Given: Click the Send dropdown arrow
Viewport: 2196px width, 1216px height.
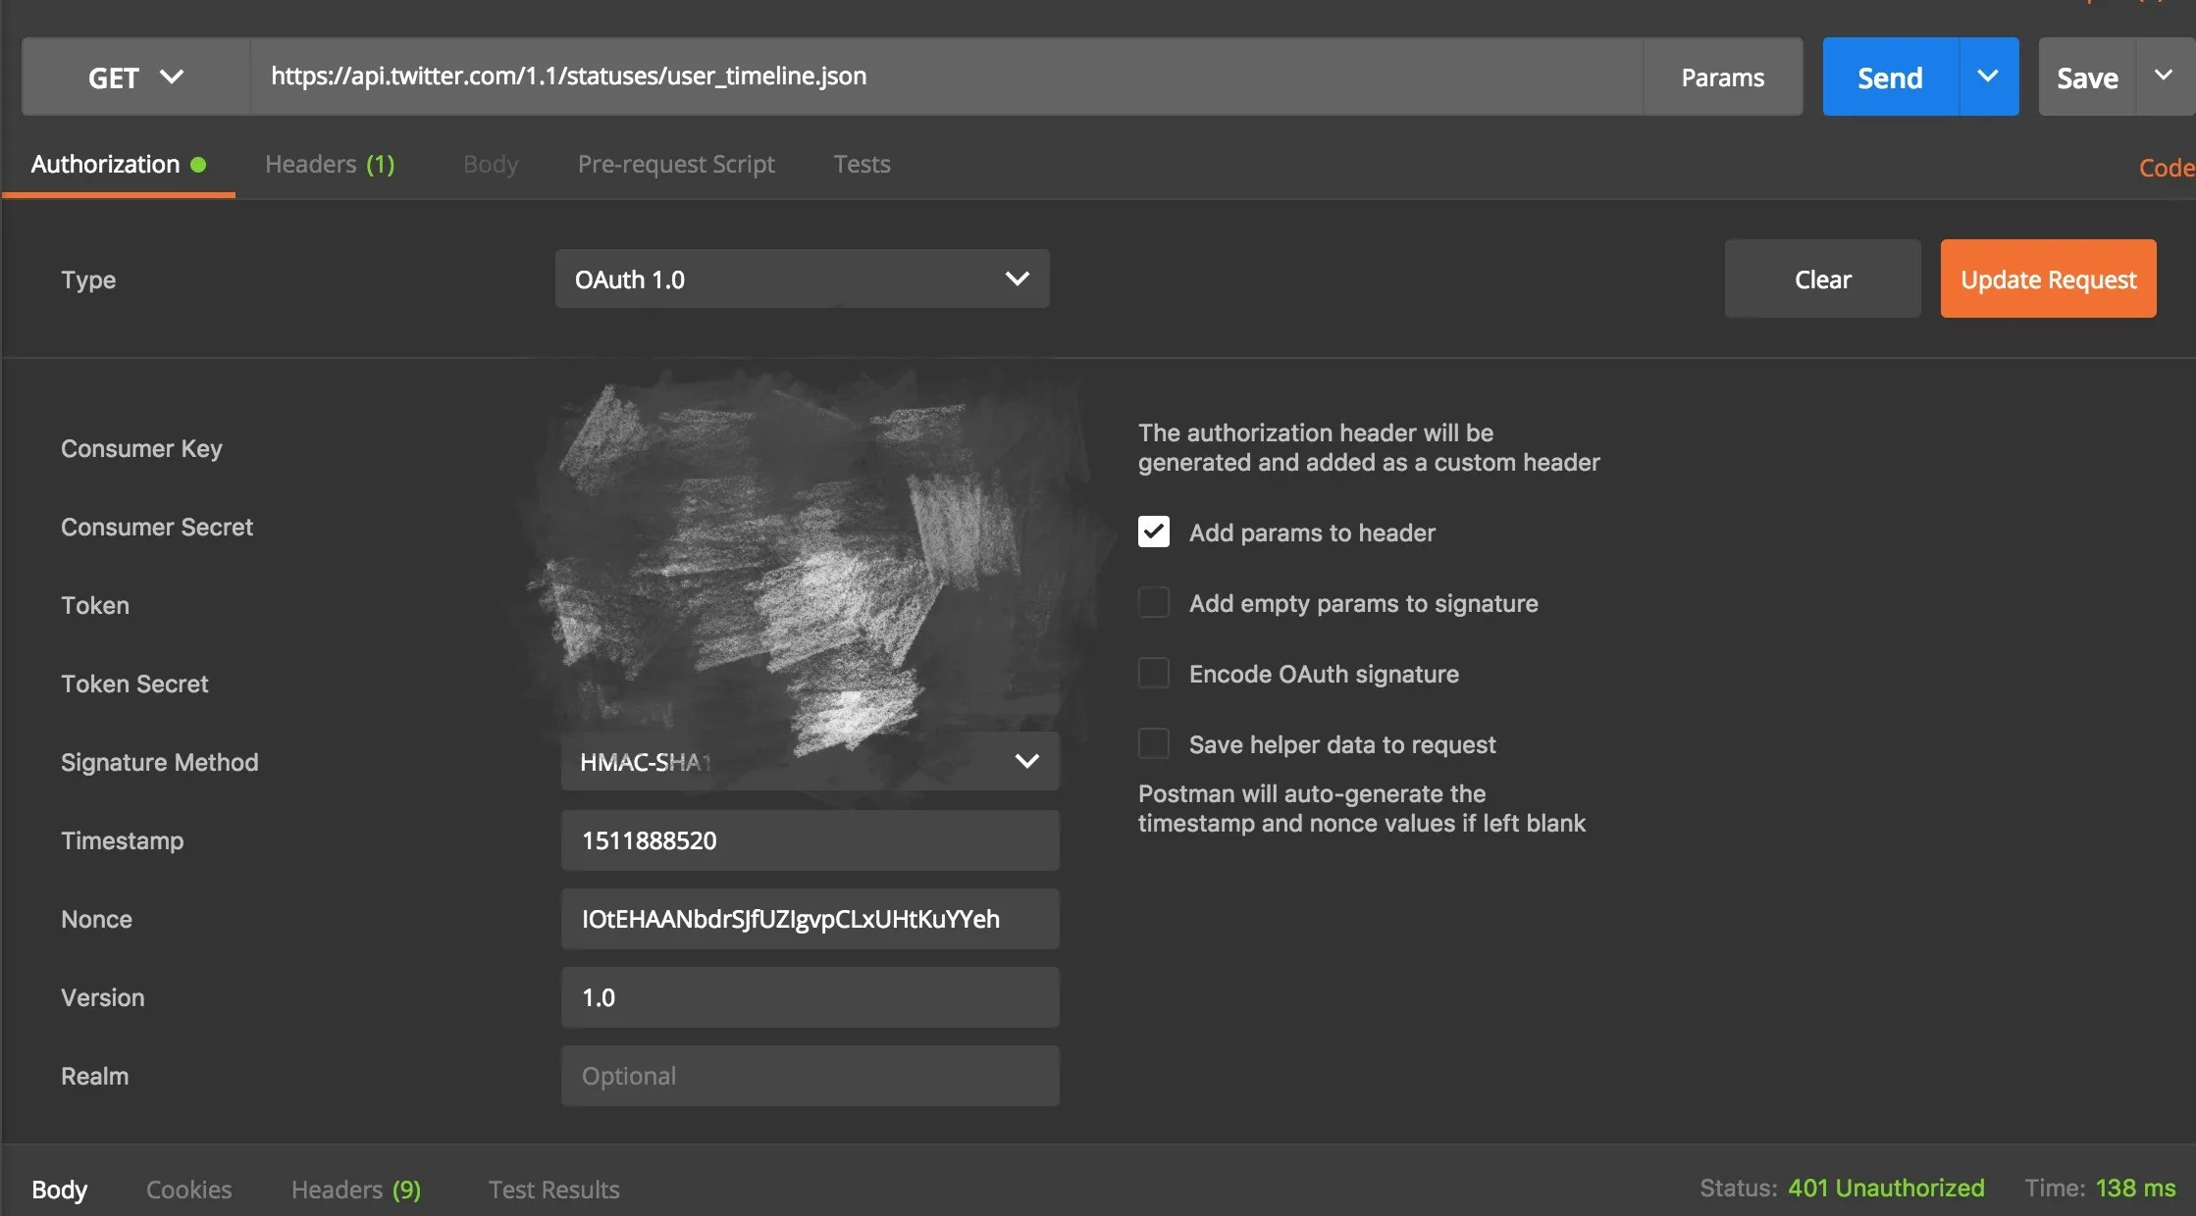Looking at the screenshot, I should [x=1988, y=76].
